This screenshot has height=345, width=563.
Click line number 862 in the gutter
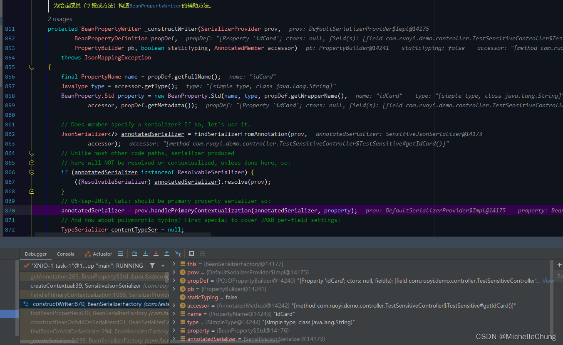click(x=10, y=134)
